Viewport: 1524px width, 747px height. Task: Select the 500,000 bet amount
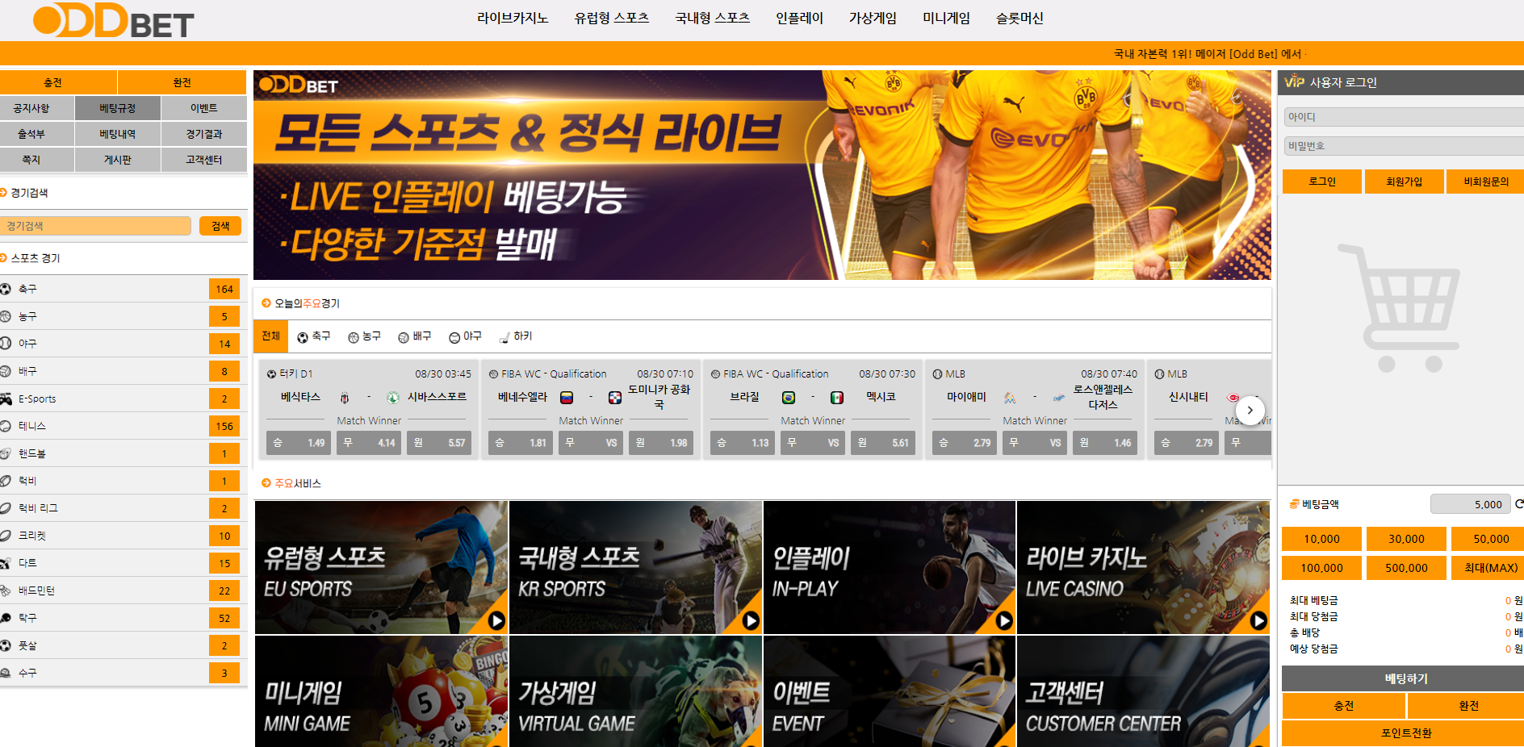(x=1406, y=568)
